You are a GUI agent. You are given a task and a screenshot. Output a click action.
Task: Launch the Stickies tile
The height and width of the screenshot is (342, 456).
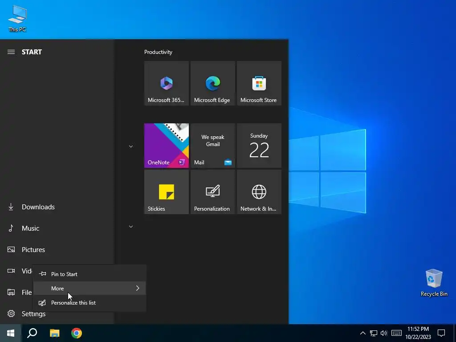click(167, 192)
